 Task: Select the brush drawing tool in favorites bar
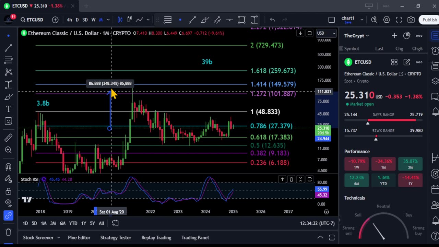205,20
